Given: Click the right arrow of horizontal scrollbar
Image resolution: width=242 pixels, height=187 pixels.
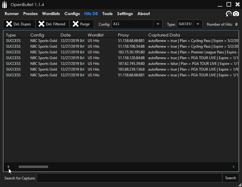Looking at the screenshot, I should click(234, 167).
